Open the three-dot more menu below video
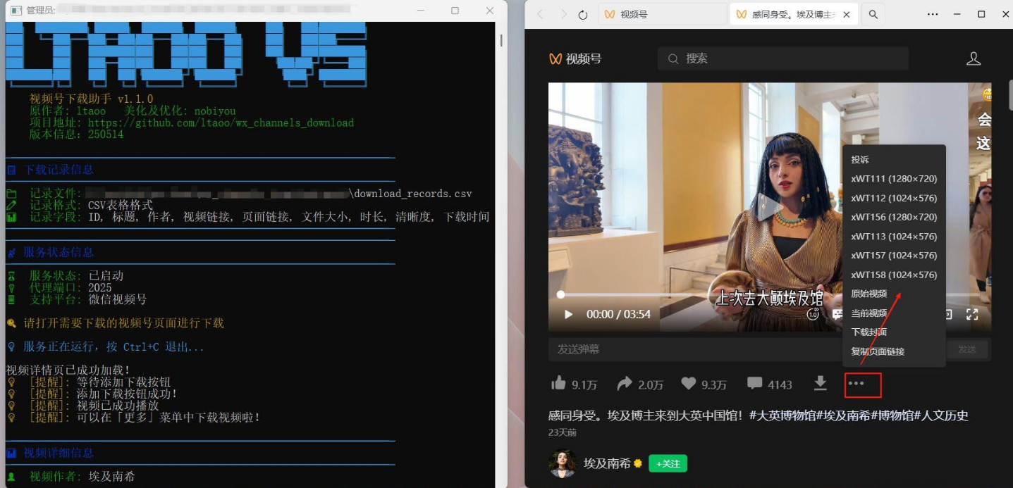This screenshot has height=488, width=1013. tap(856, 384)
